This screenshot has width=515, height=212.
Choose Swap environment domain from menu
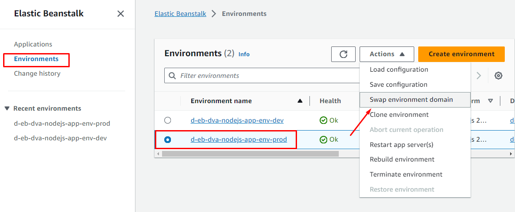tap(411, 100)
